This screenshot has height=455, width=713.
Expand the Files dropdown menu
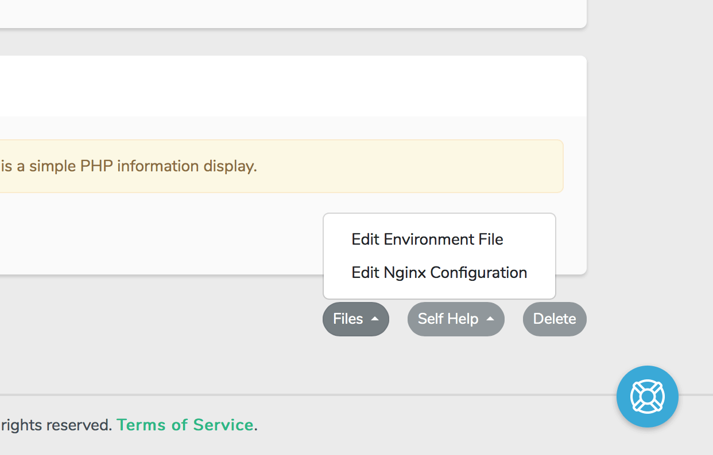tap(355, 319)
